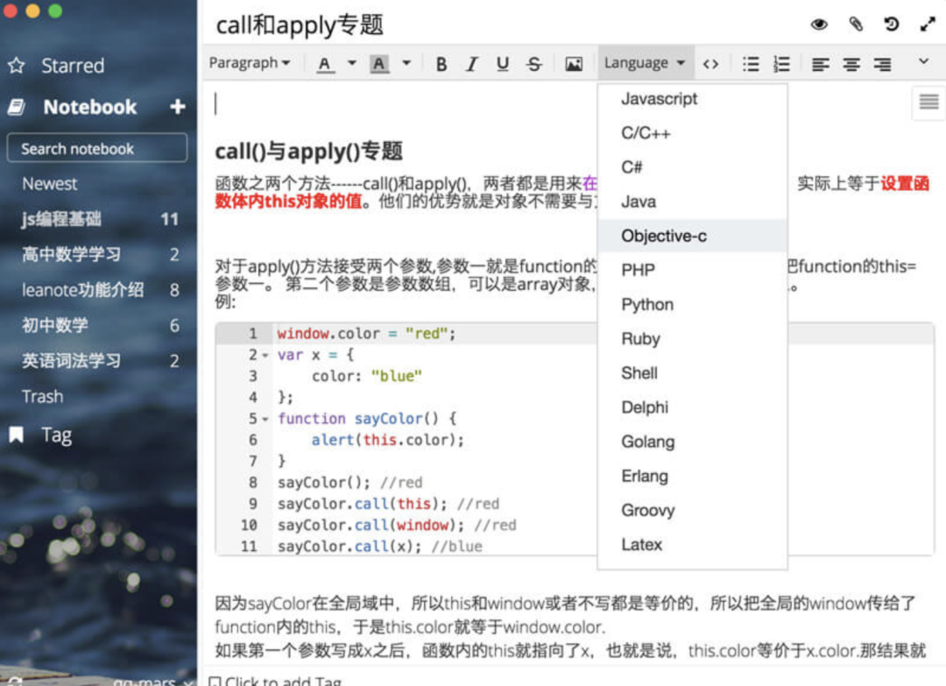Toggle bold formatting

[441, 63]
